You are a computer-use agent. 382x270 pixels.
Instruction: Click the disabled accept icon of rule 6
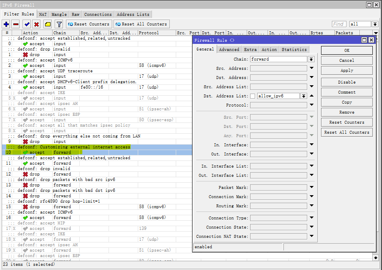pyautogui.click(x=25, y=109)
